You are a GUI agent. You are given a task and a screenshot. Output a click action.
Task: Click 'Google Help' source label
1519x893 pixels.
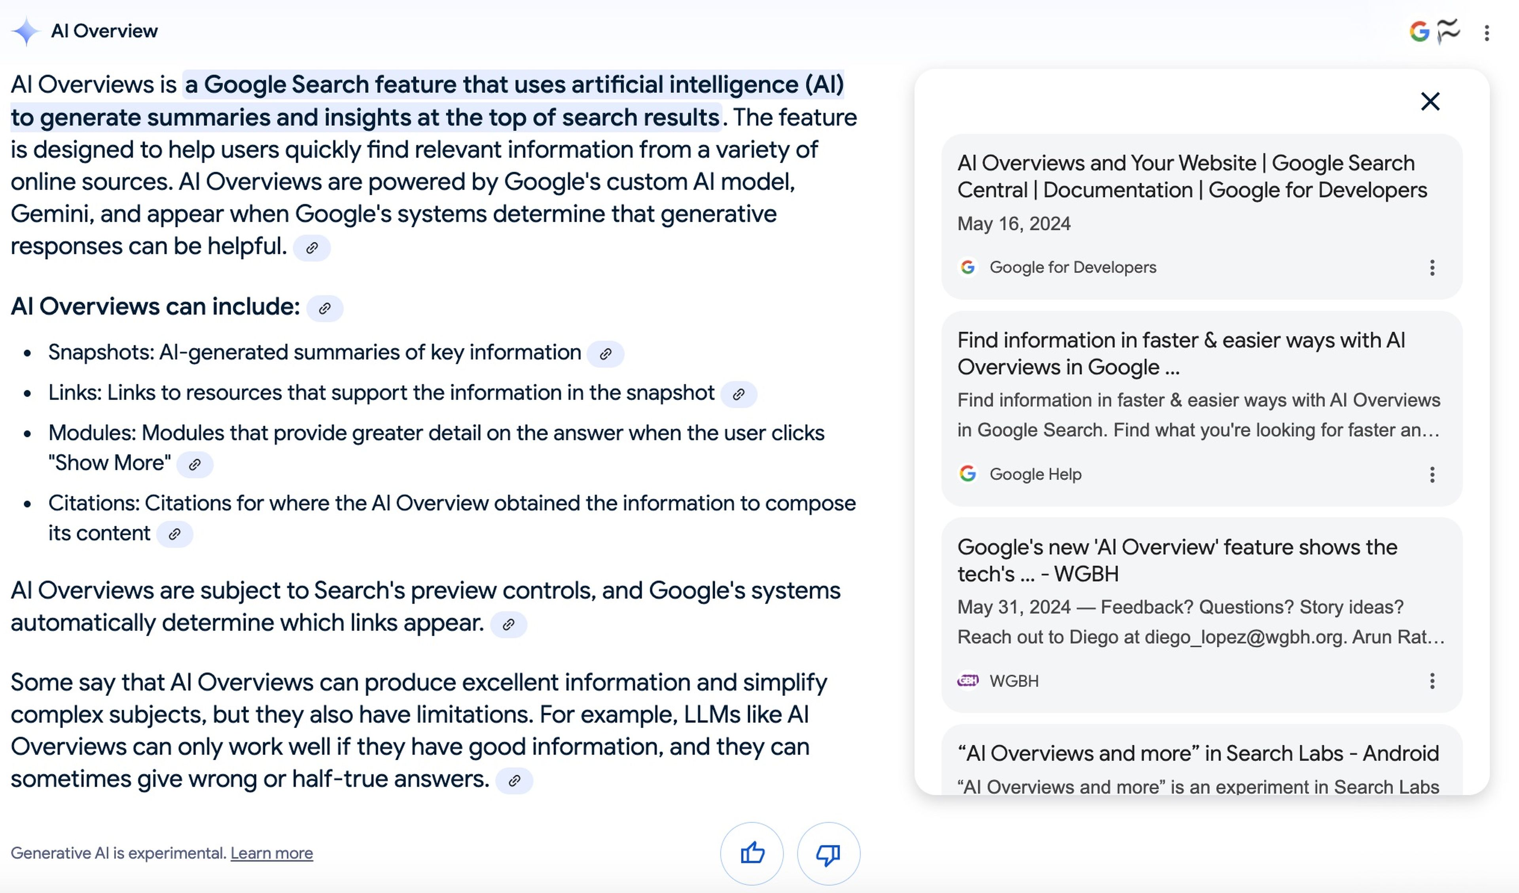coord(1036,474)
